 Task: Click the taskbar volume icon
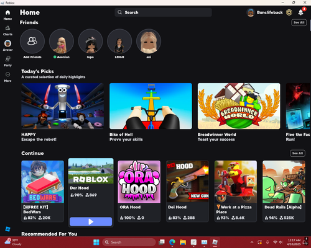click(x=281, y=242)
